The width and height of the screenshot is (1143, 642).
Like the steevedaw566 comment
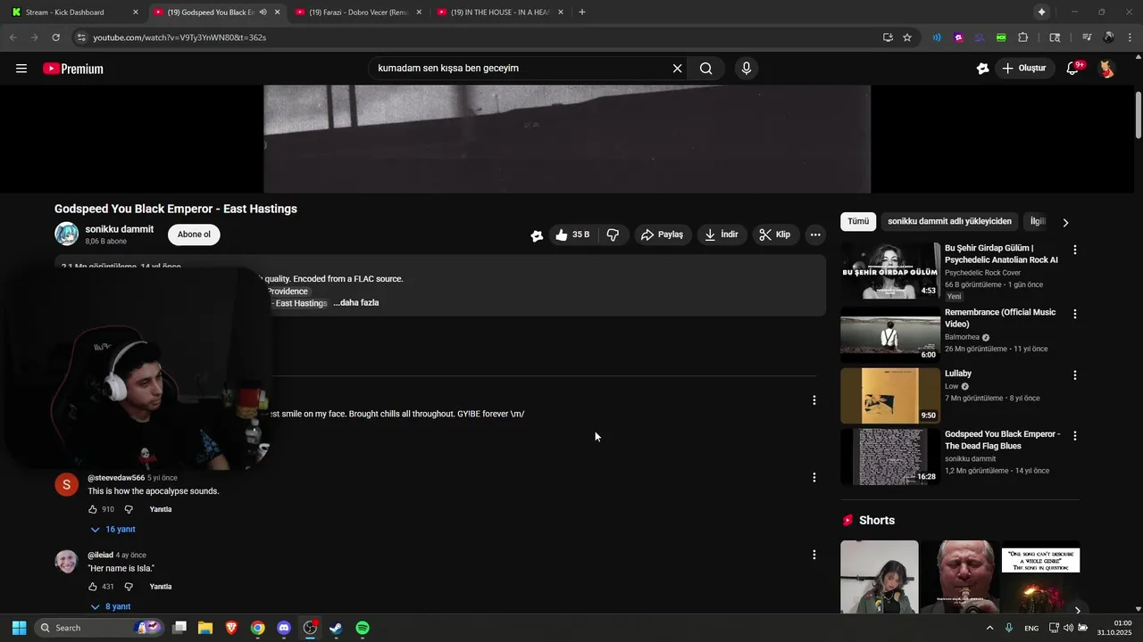[x=93, y=509]
